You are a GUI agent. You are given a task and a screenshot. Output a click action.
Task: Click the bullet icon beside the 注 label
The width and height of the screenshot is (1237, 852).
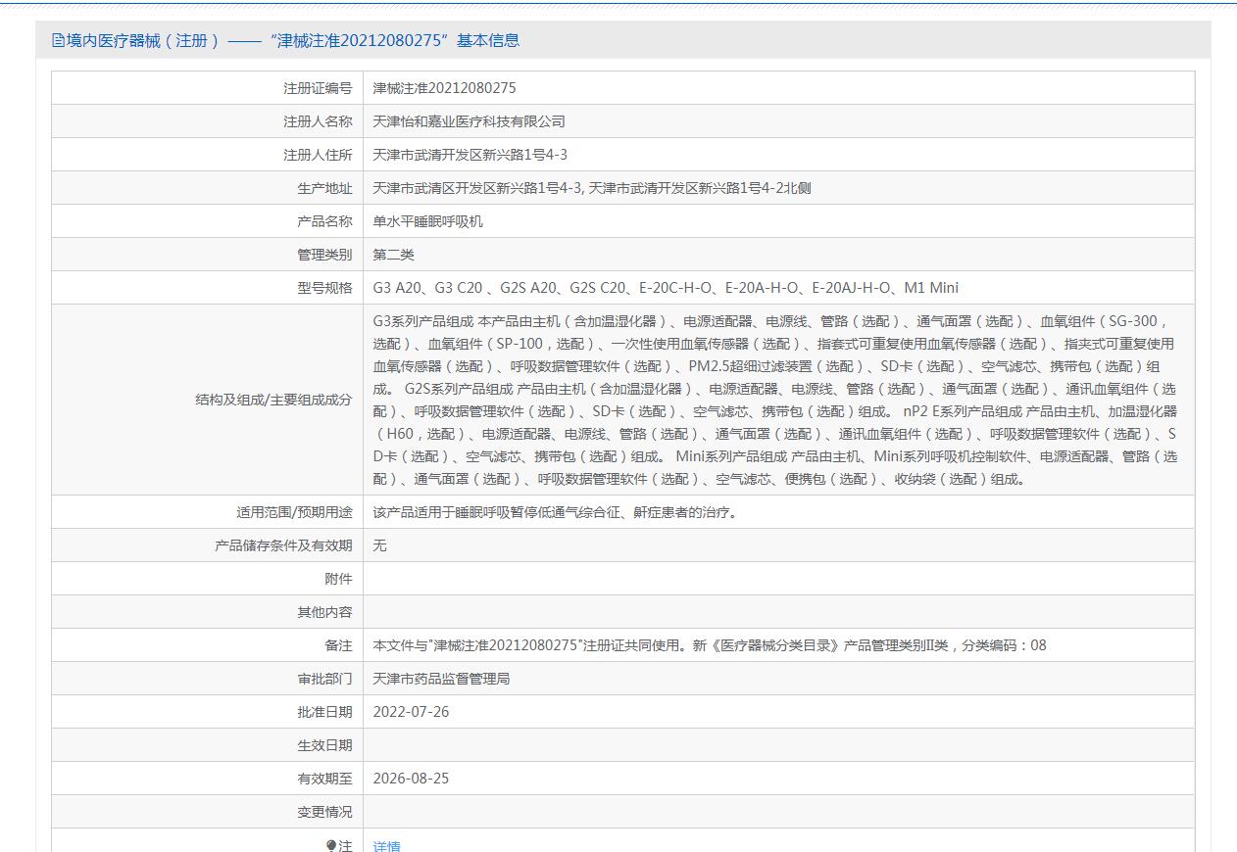click(331, 846)
